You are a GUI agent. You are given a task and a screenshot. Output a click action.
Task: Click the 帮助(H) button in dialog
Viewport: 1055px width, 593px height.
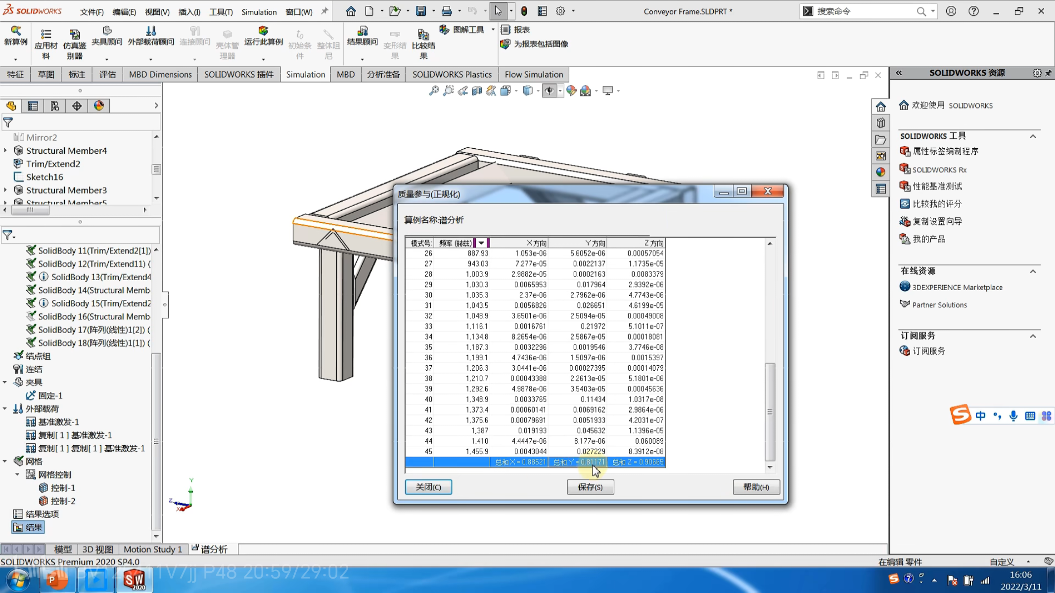756,487
